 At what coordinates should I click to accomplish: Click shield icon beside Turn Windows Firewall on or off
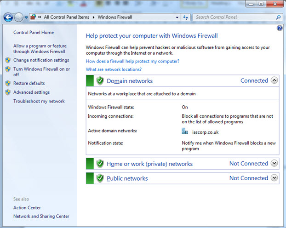pos(8,69)
